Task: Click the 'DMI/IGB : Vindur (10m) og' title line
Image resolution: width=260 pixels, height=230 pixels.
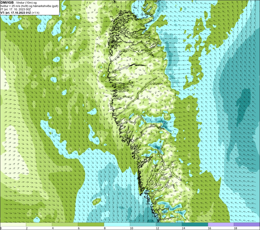Action: [18, 3]
